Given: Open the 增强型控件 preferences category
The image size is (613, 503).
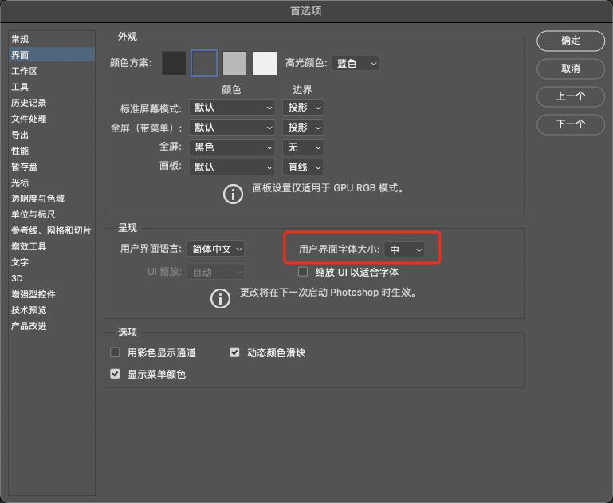Looking at the screenshot, I should coord(52,294).
